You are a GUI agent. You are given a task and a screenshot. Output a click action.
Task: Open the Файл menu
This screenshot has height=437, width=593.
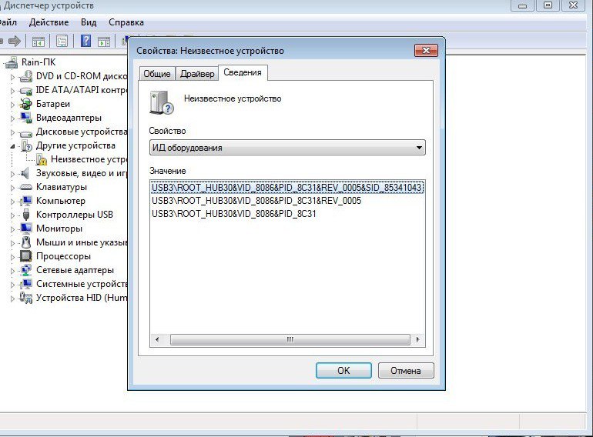[8, 22]
